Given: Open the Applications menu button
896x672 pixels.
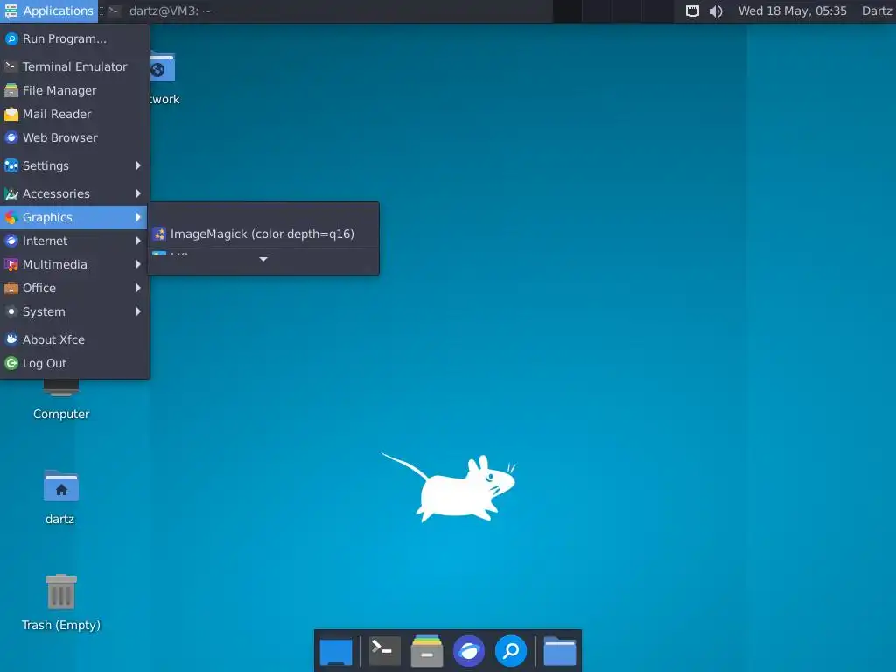Looking at the screenshot, I should coord(49,10).
